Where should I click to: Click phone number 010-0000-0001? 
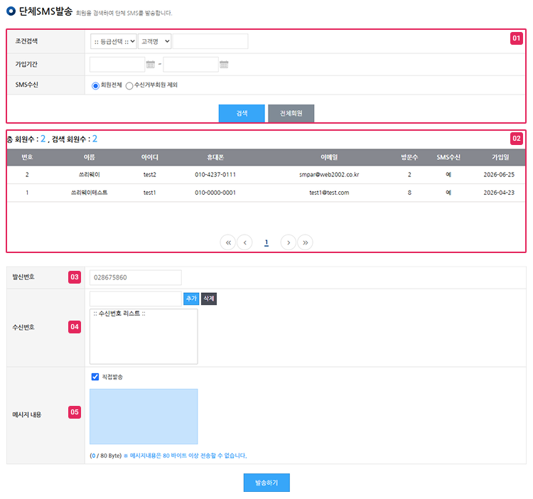tap(215, 193)
